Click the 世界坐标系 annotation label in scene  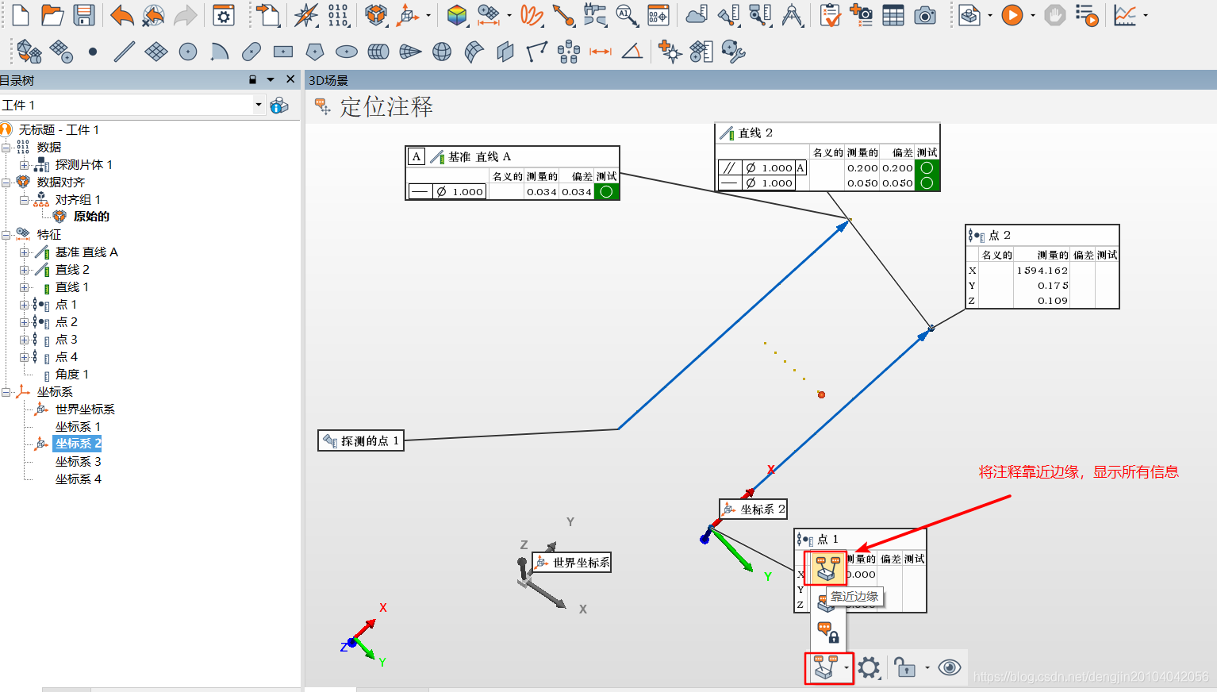click(571, 563)
